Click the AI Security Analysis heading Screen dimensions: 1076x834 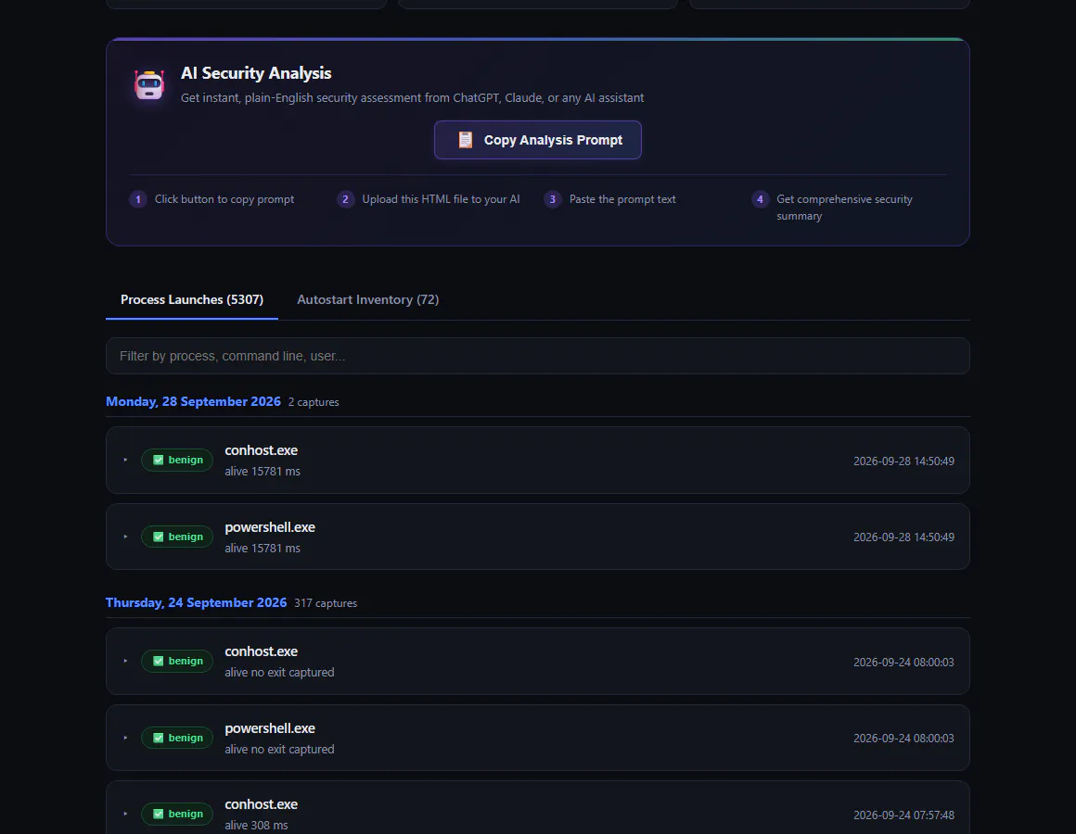[x=256, y=73]
